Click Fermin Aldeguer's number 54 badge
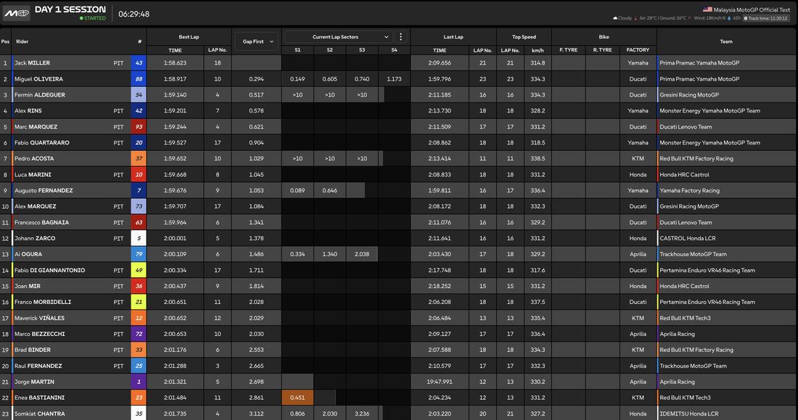This screenshot has height=420, width=798. coord(139,95)
